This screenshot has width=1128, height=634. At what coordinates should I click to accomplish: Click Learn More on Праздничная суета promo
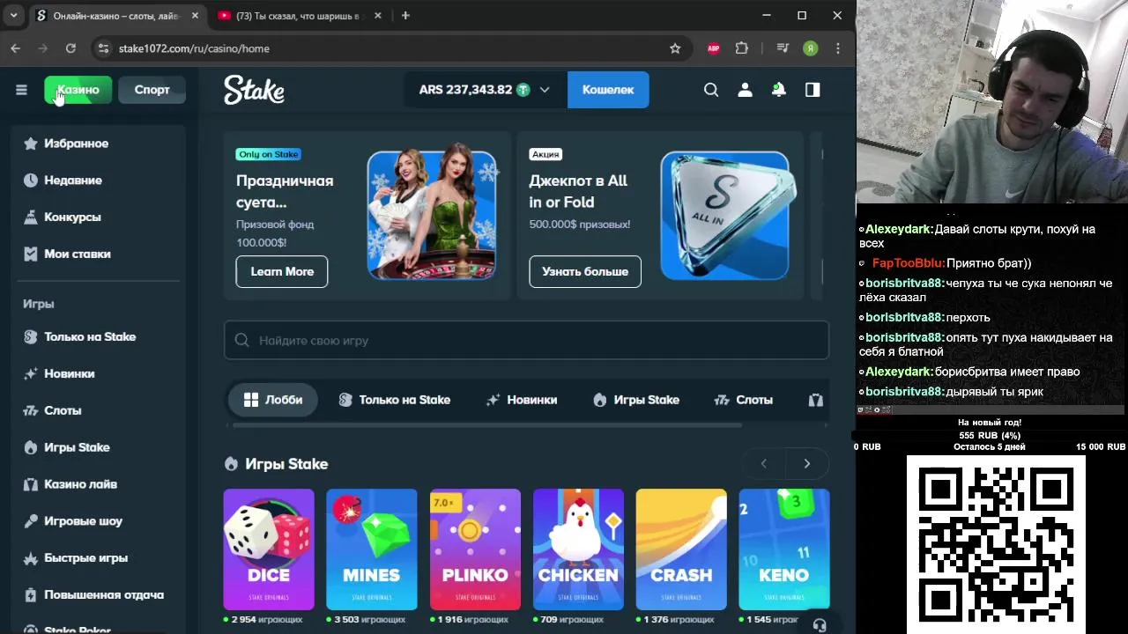282,271
